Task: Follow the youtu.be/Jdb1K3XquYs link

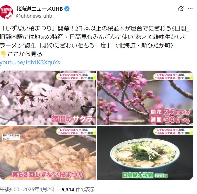Action: (x=30, y=63)
